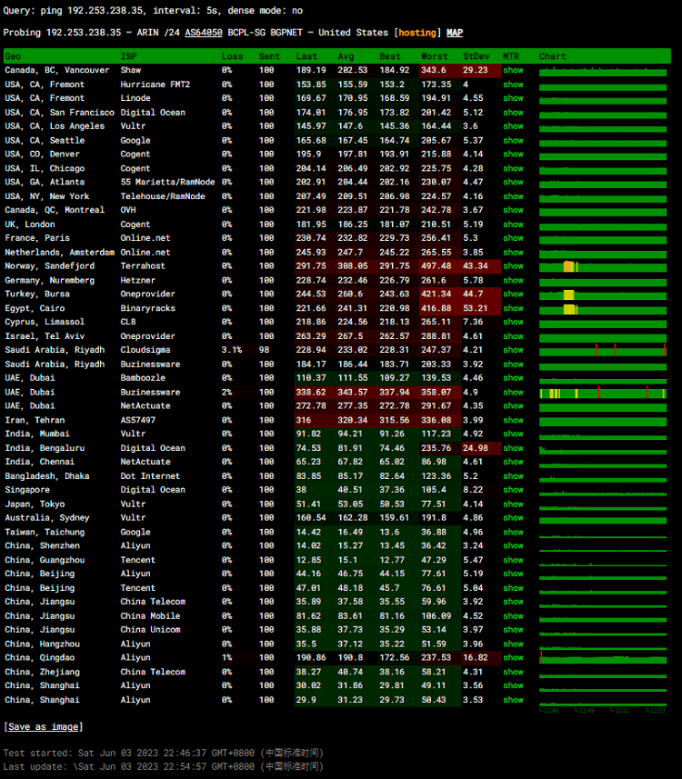Show MTR for Egypt, Cairo Binaryracks
The width and height of the screenshot is (682, 779).
[513, 308]
